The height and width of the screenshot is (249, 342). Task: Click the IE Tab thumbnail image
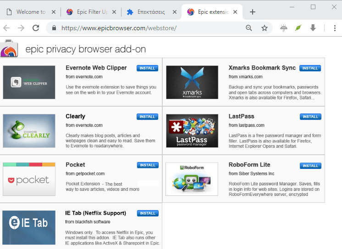pyautogui.click(x=29, y=227)
